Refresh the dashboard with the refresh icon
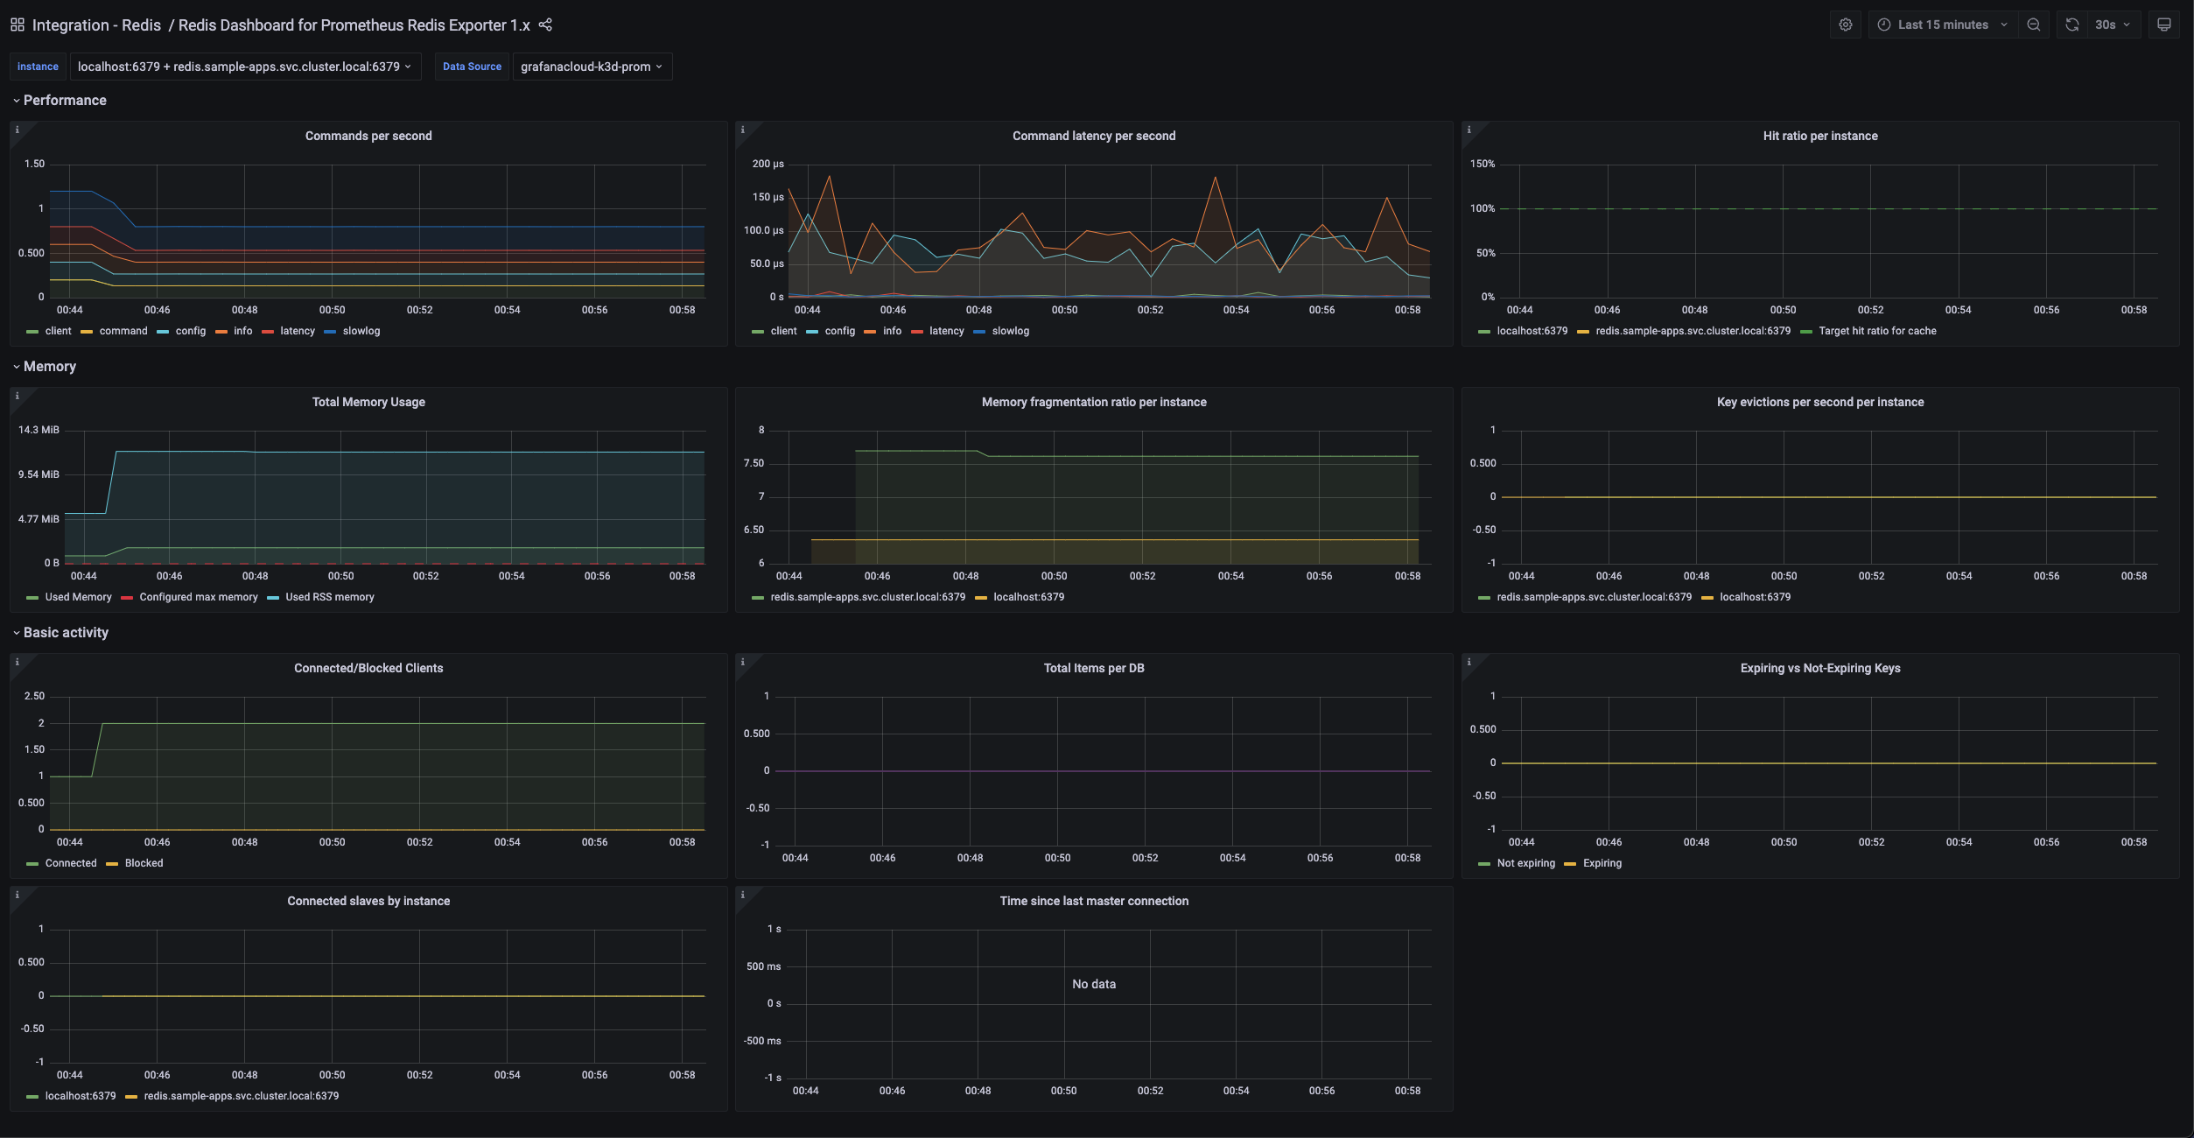 2071,24
